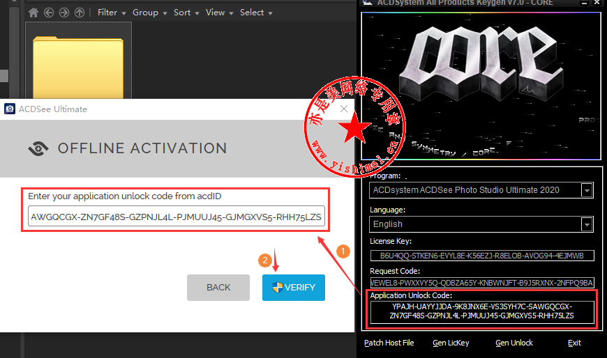607x358 pixels.
Task: Click the BACK button
Action: click(218, 288)
